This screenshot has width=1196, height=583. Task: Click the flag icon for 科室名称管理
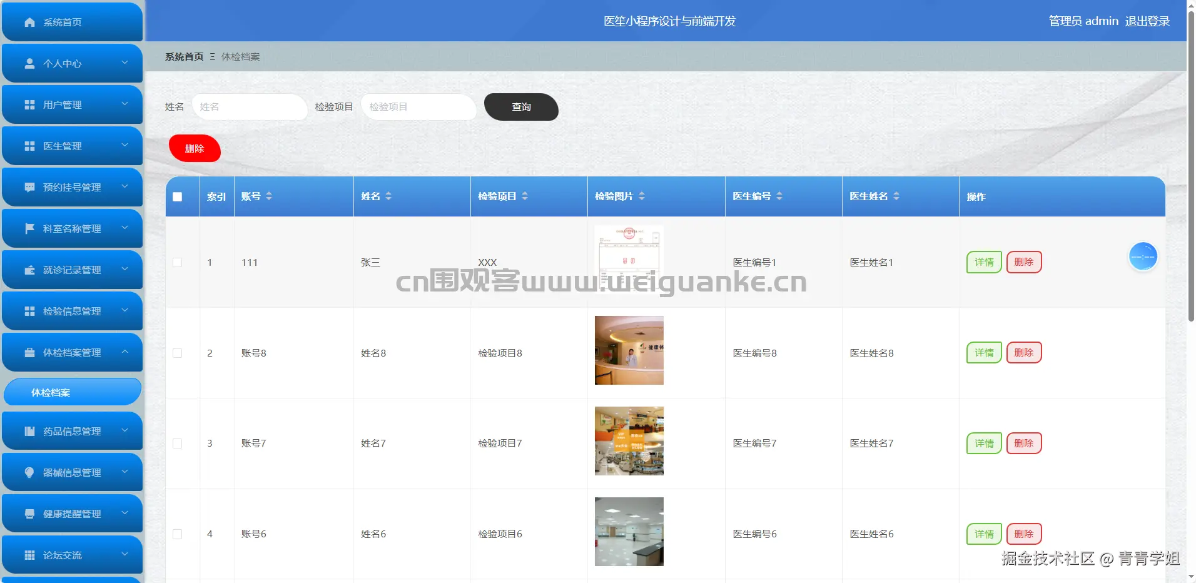(x=29, y=229)
